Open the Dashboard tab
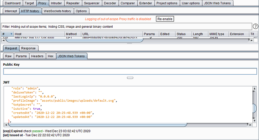 [13, 3]
